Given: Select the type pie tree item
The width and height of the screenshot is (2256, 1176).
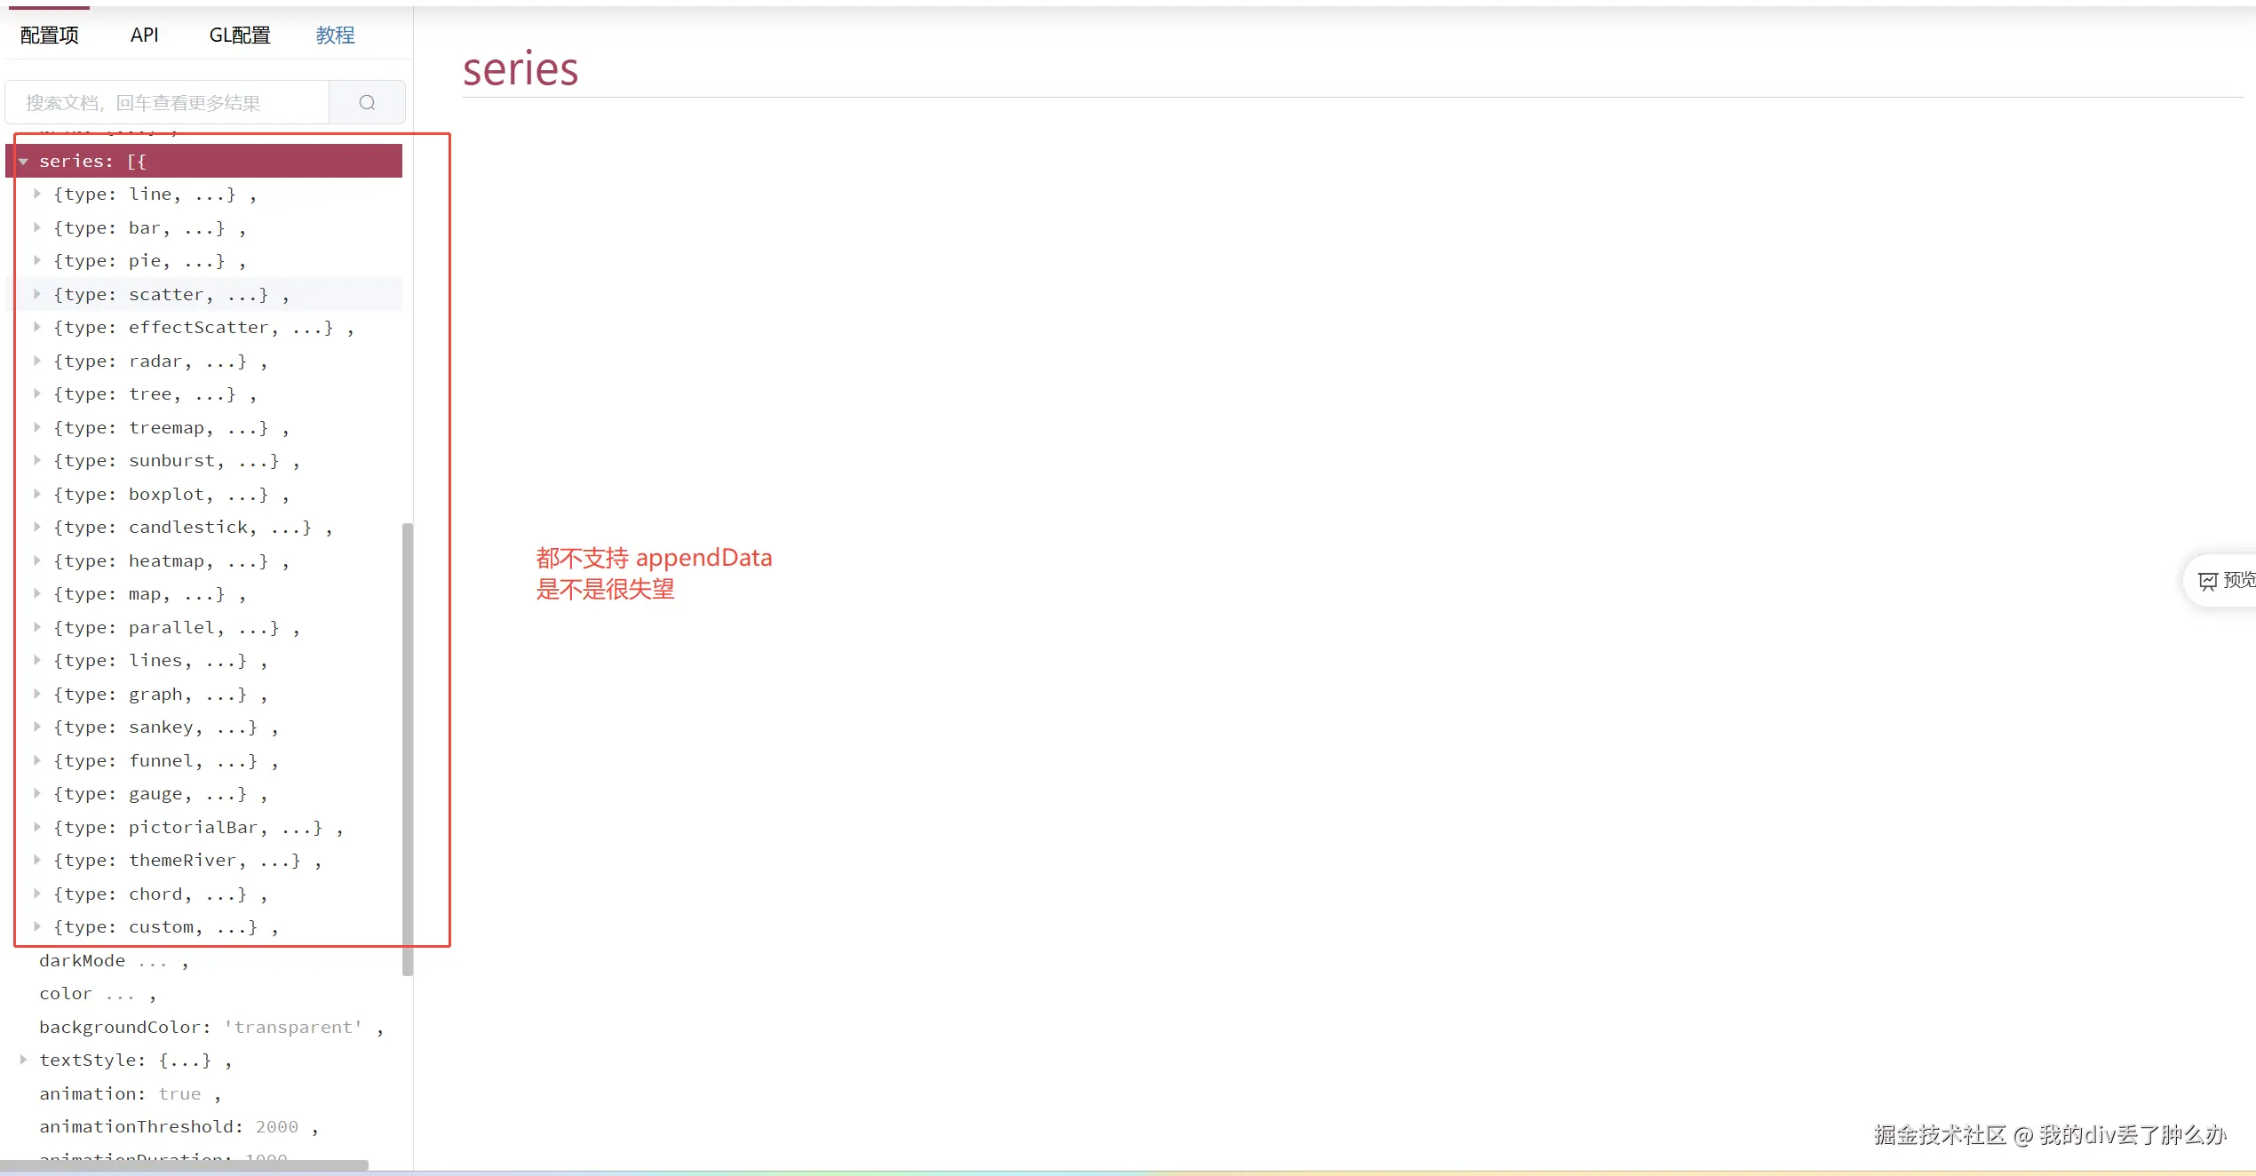Looking at the screenshot, I should (139, 261).
